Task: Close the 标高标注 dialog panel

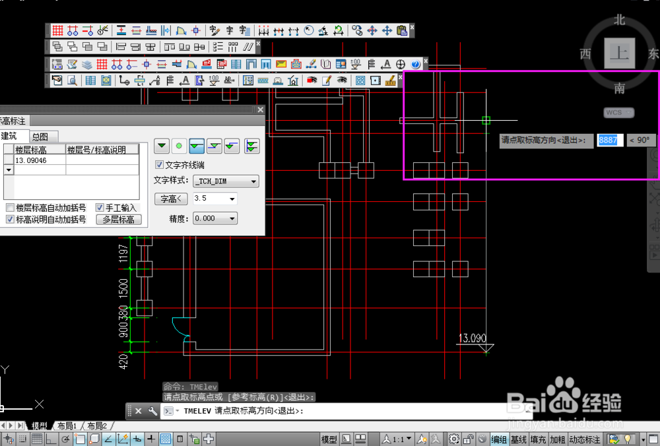Action: pyautogui.click(x=261, y=110)
